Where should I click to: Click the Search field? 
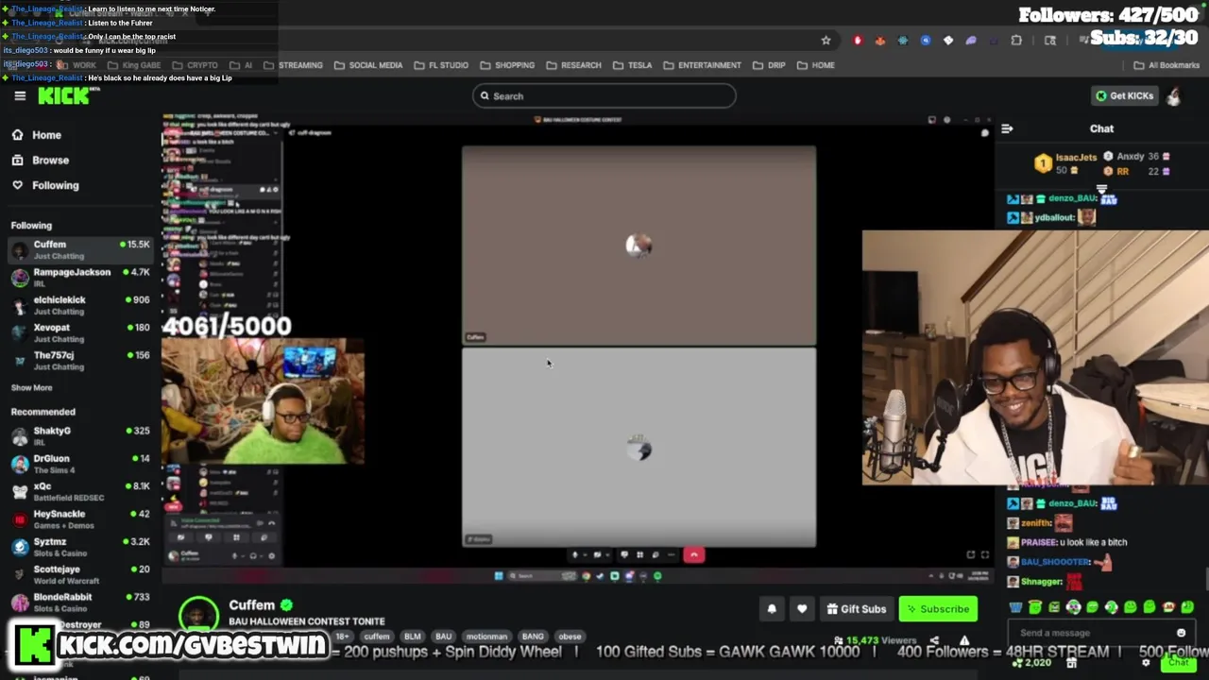click(604, 95)
